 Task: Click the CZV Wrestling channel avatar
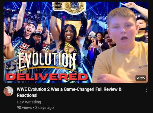coord(8,91)
